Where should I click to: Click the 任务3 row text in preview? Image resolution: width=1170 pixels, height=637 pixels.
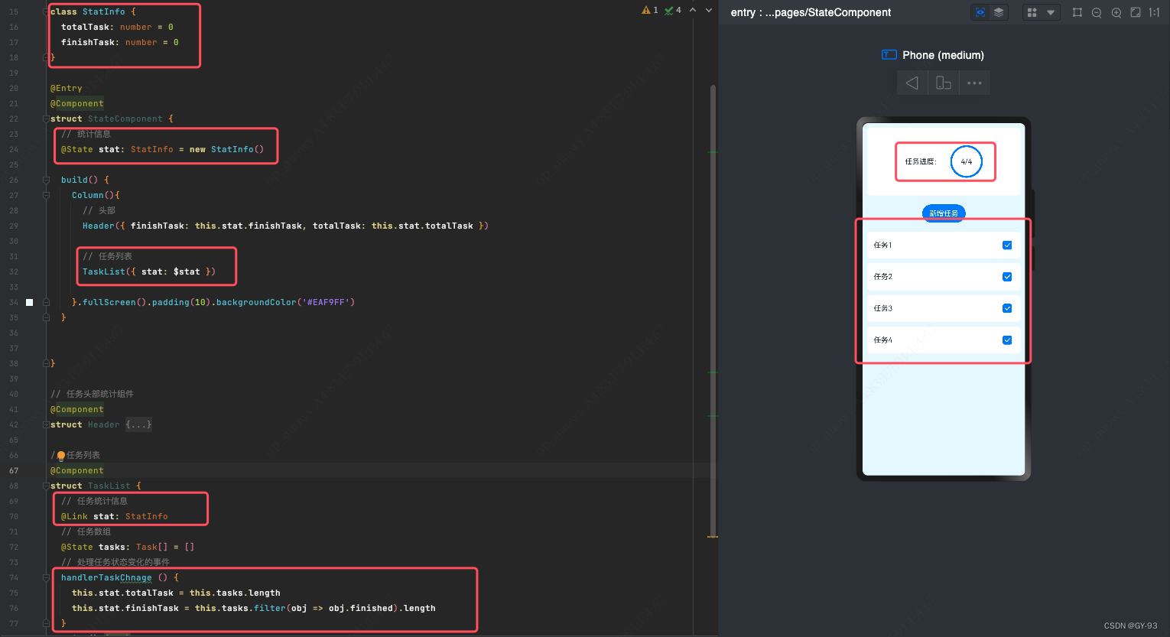click(x=882, y=308)
